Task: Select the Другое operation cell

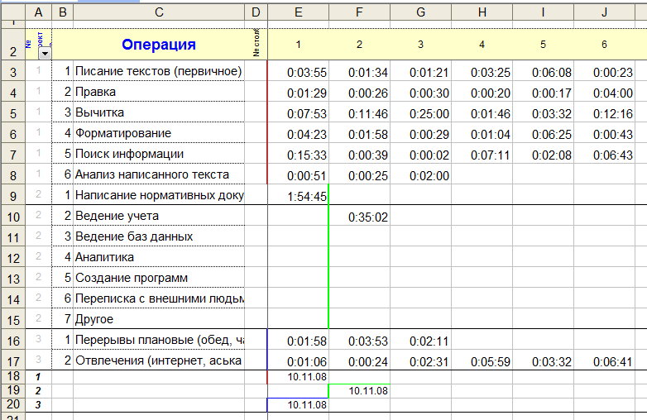Action: [x=159, y=319]
